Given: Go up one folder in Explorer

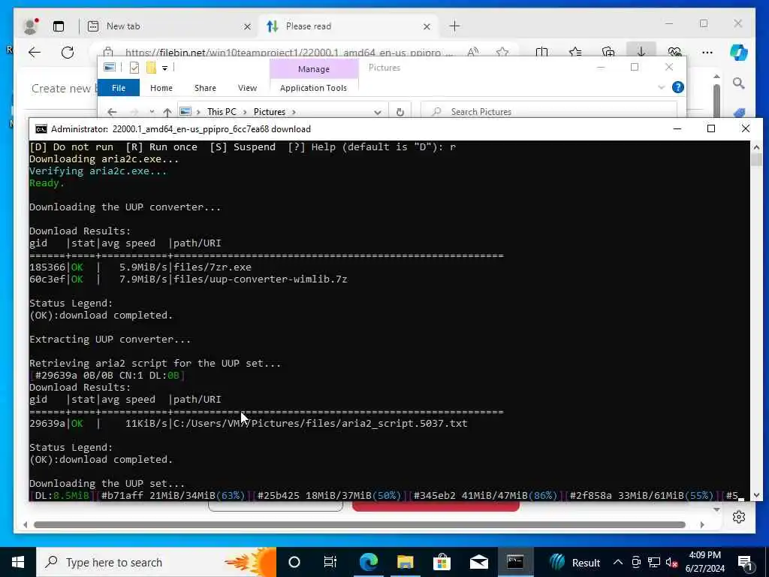Looking at the screenshot, I should [x=167, y=112].
